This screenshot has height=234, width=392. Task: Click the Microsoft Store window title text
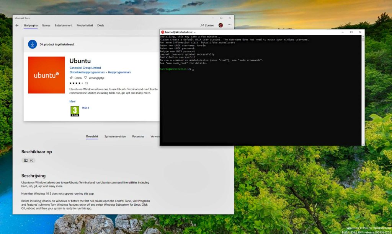click(22, 18)
